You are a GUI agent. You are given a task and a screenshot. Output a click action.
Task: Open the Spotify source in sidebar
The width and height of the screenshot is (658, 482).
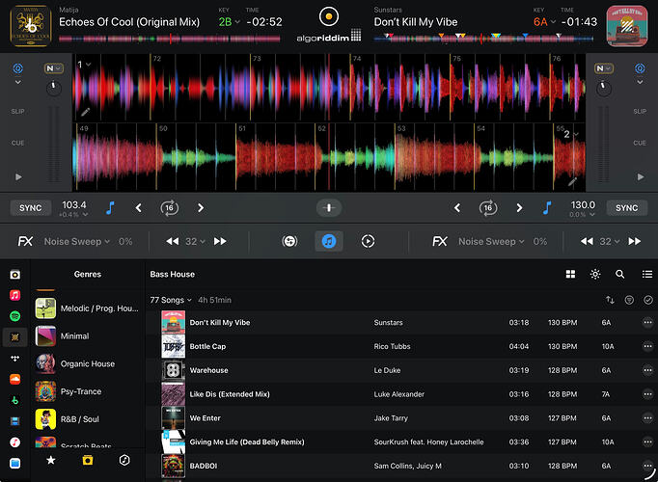pos(15,316)
